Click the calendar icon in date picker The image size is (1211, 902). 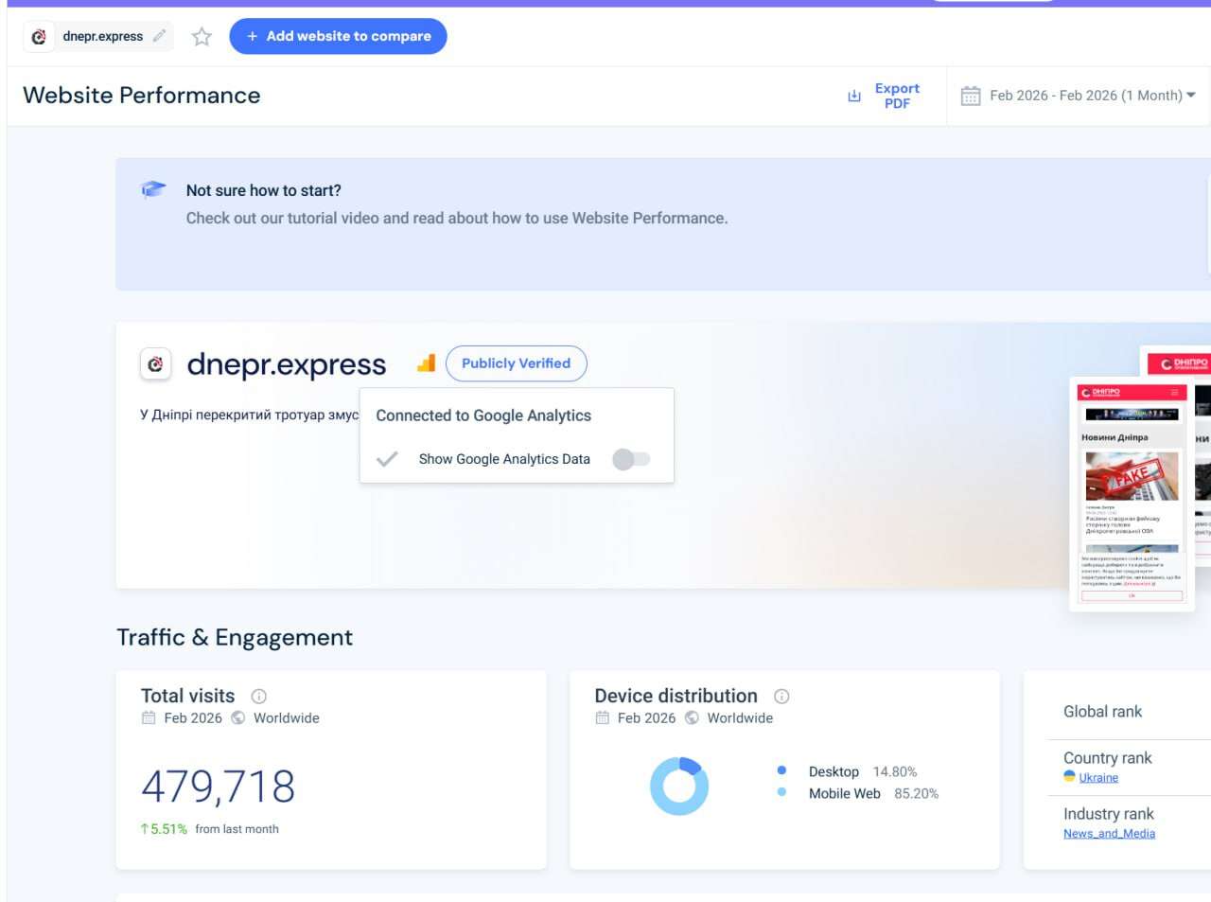click(971, 96)
